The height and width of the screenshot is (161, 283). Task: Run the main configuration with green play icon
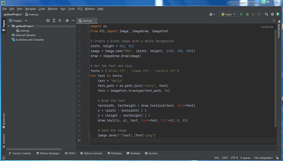point(241,14)
